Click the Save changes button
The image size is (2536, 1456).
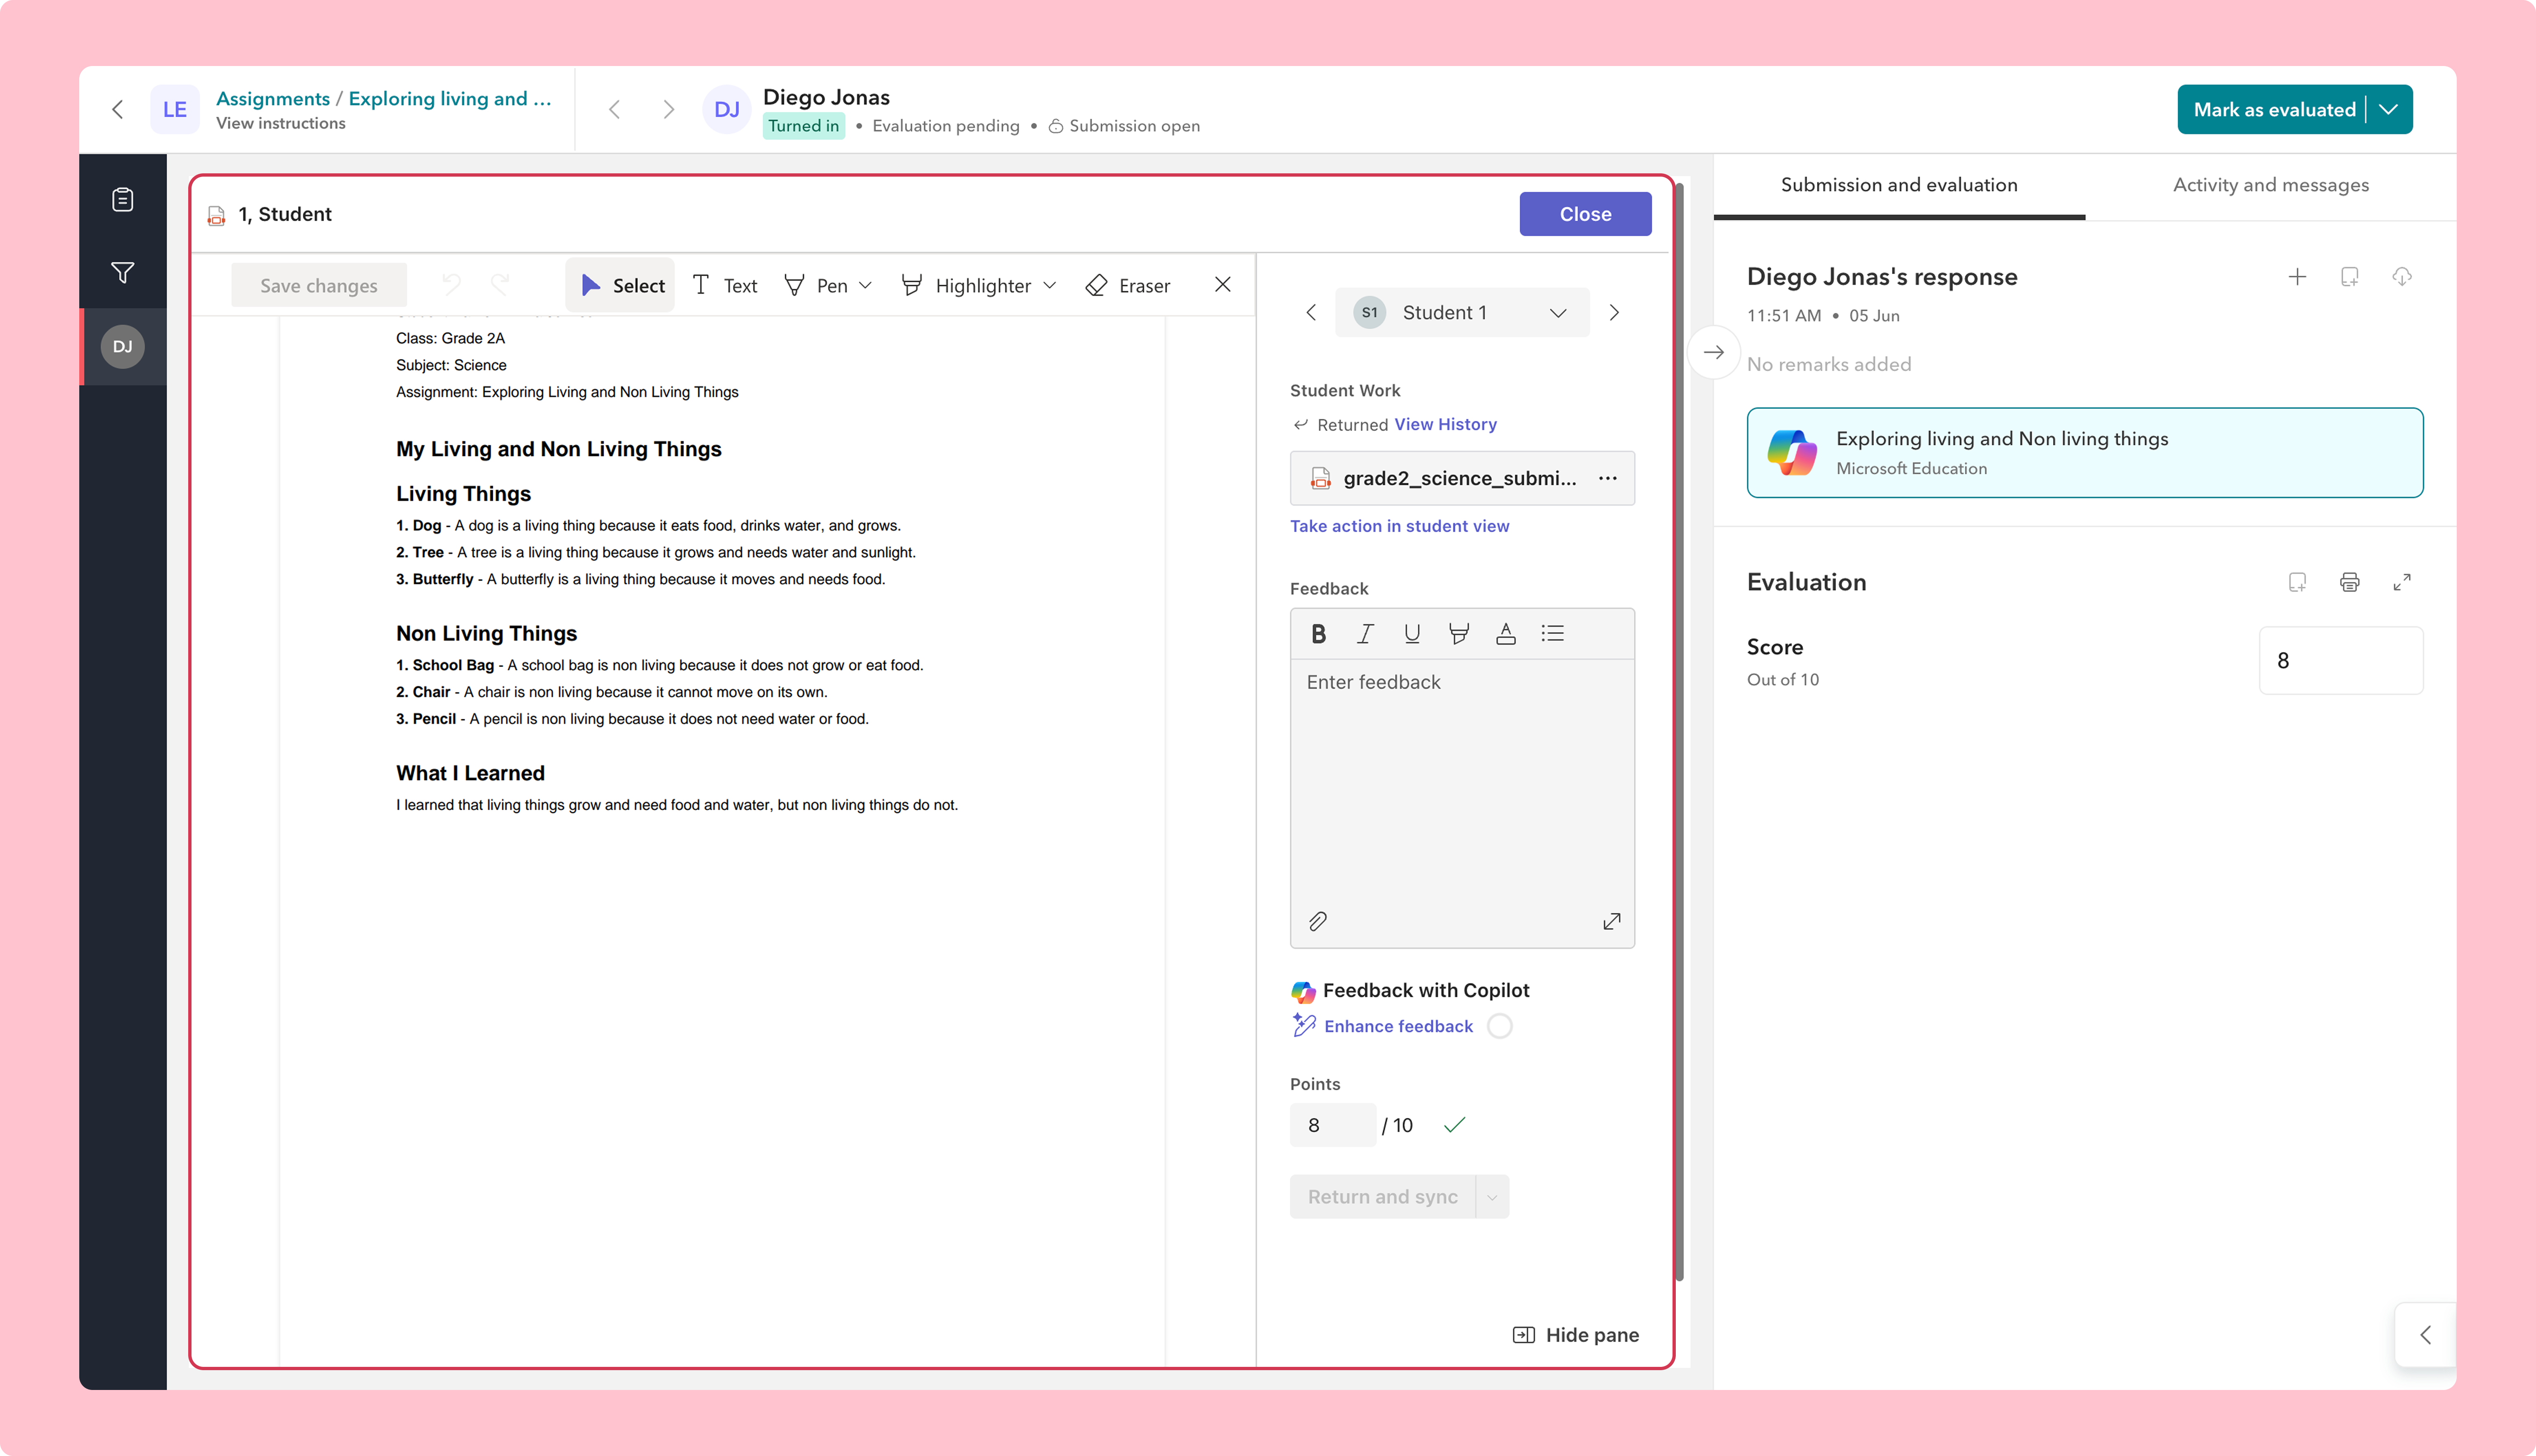[319, 285]
